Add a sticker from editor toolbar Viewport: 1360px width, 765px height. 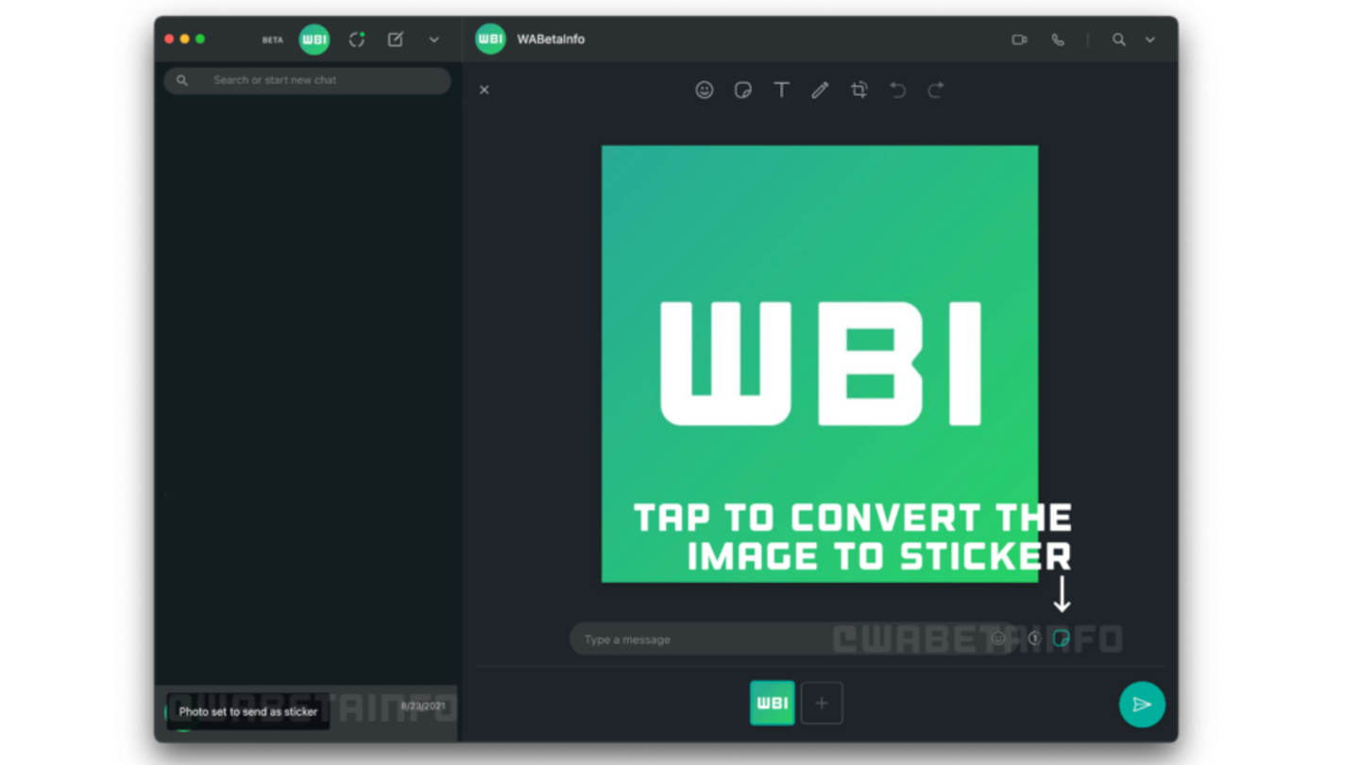742,90
